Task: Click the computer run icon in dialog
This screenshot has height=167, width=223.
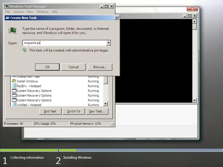Action: point(13,31)
